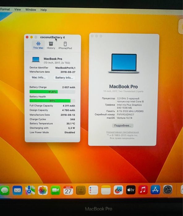Open the Help menu

point(44,10)
